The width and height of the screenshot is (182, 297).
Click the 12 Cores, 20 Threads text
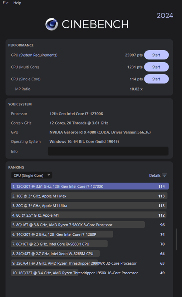(79, 123)
